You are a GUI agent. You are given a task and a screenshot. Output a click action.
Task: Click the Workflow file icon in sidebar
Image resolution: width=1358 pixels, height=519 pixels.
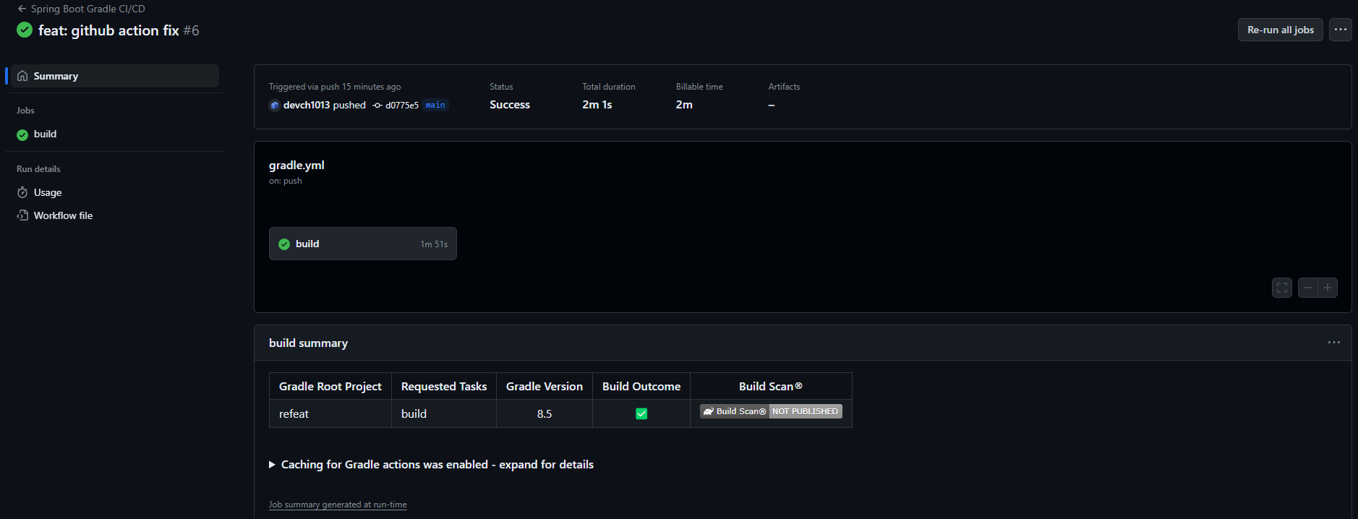click(22, 215)
